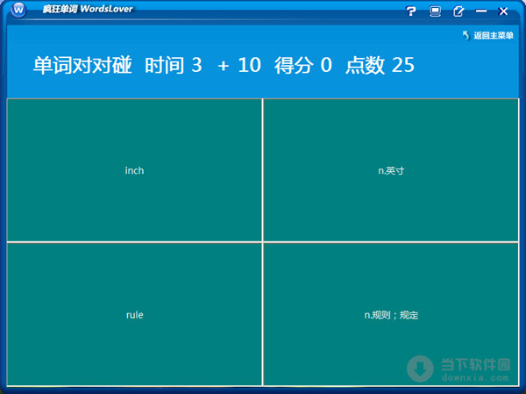Select the "n.英寸" definition card
Viewport: 526px width, 394px height.
(x=391, y=170)
